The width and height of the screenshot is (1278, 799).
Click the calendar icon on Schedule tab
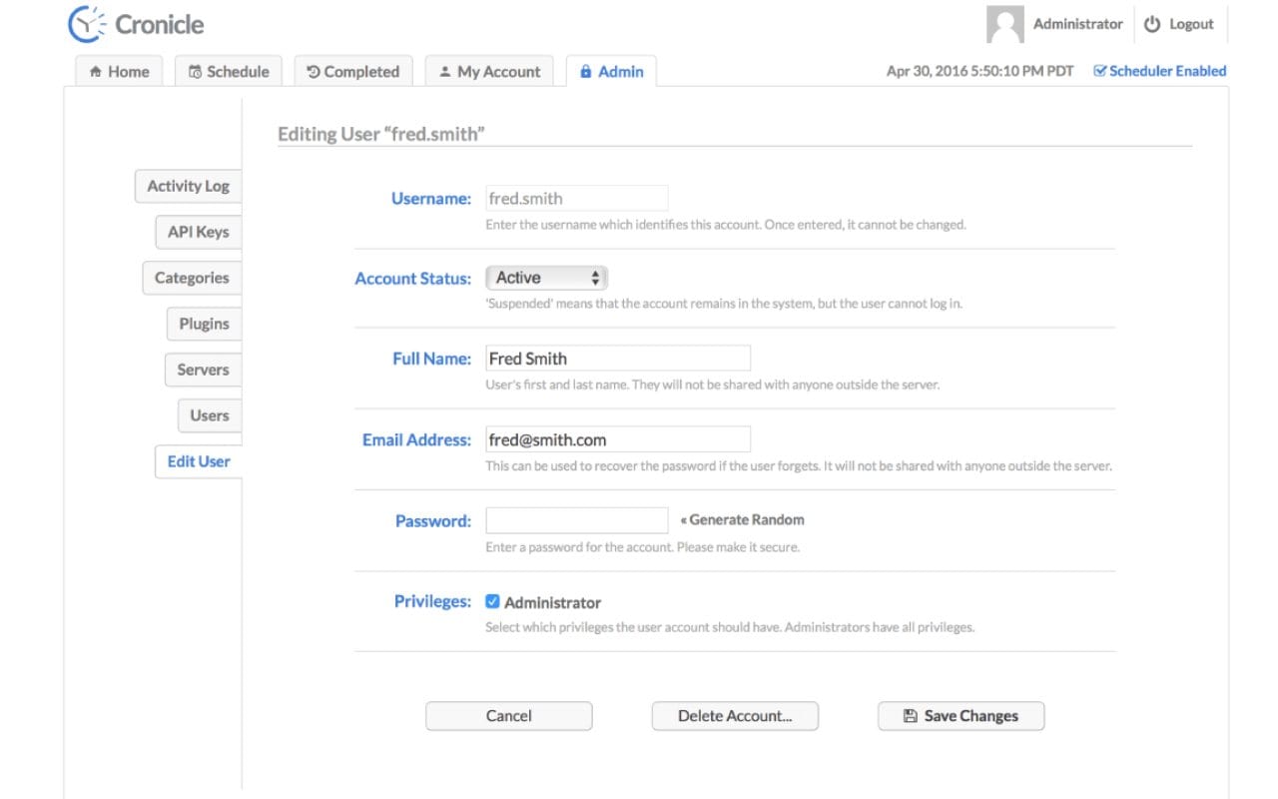point(196,72)
